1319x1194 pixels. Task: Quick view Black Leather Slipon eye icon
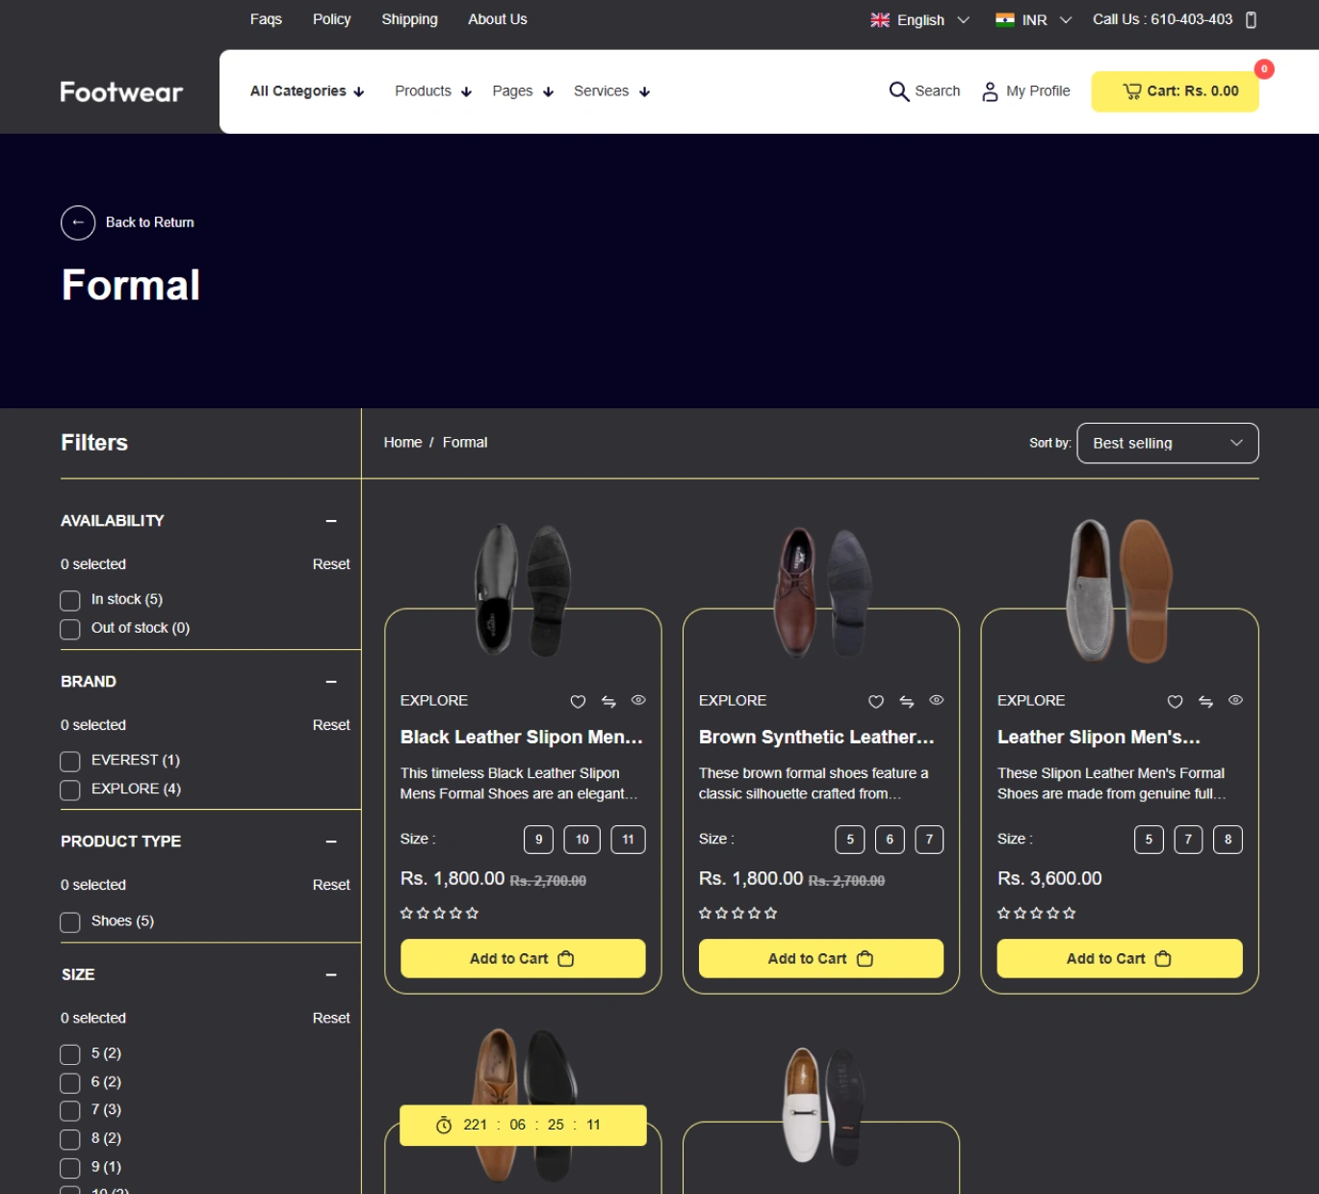(x=638, y=700)
